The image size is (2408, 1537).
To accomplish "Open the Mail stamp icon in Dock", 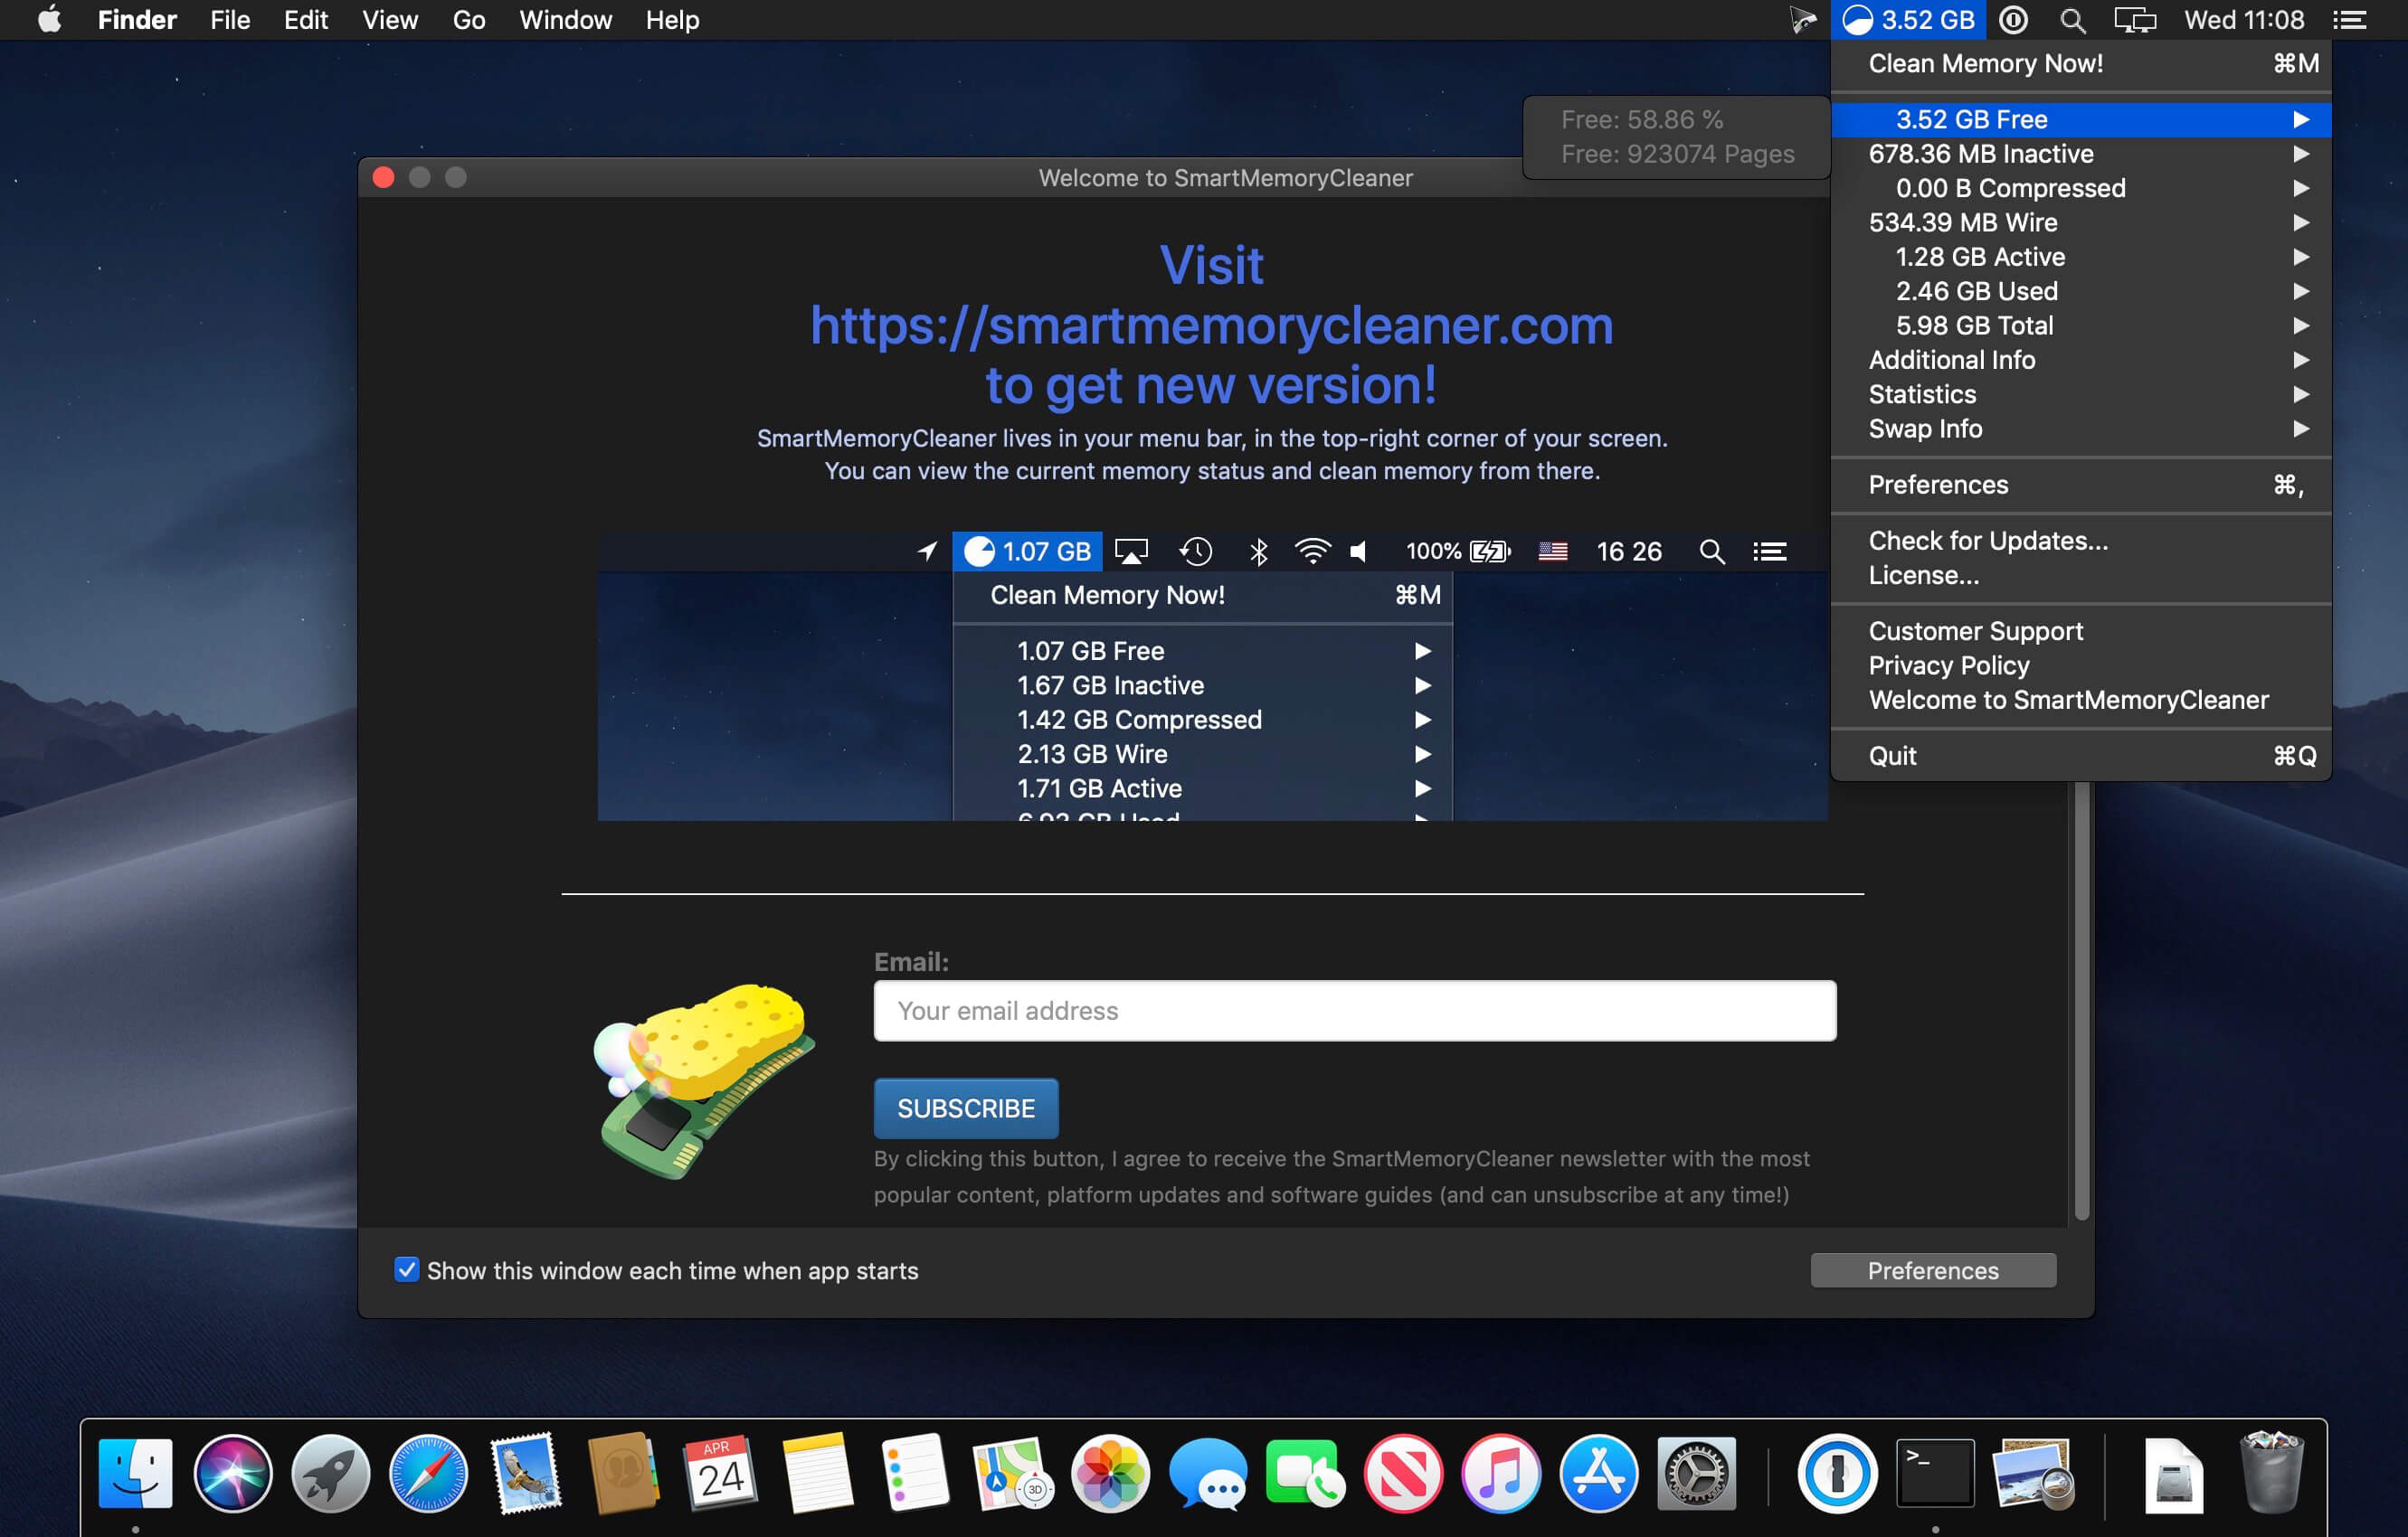I will [526, 1473].
